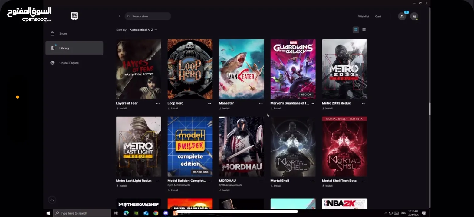The height and width of the screenshot is (217, 474).
Task: Click the 10 ADD-ONS badge on Model Builder
Action: click(201, 172)
